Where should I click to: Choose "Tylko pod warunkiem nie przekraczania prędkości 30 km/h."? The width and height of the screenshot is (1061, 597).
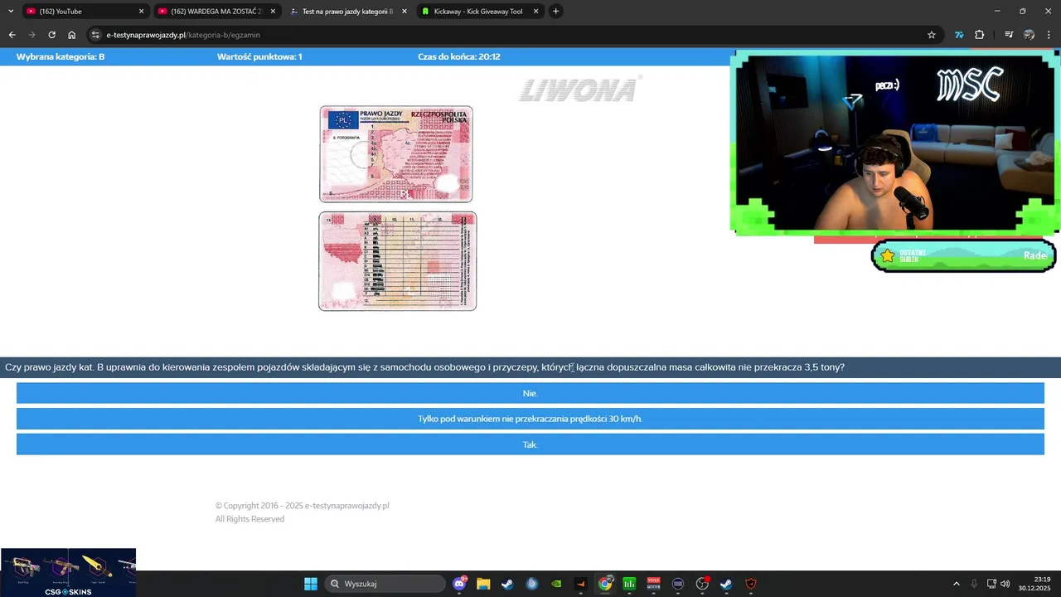pos(530,419)
